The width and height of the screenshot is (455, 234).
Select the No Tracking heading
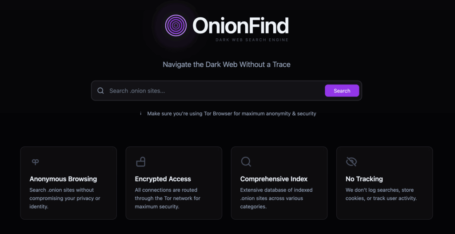(364, 179)
